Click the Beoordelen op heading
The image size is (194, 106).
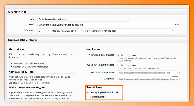tap(95, 87)
